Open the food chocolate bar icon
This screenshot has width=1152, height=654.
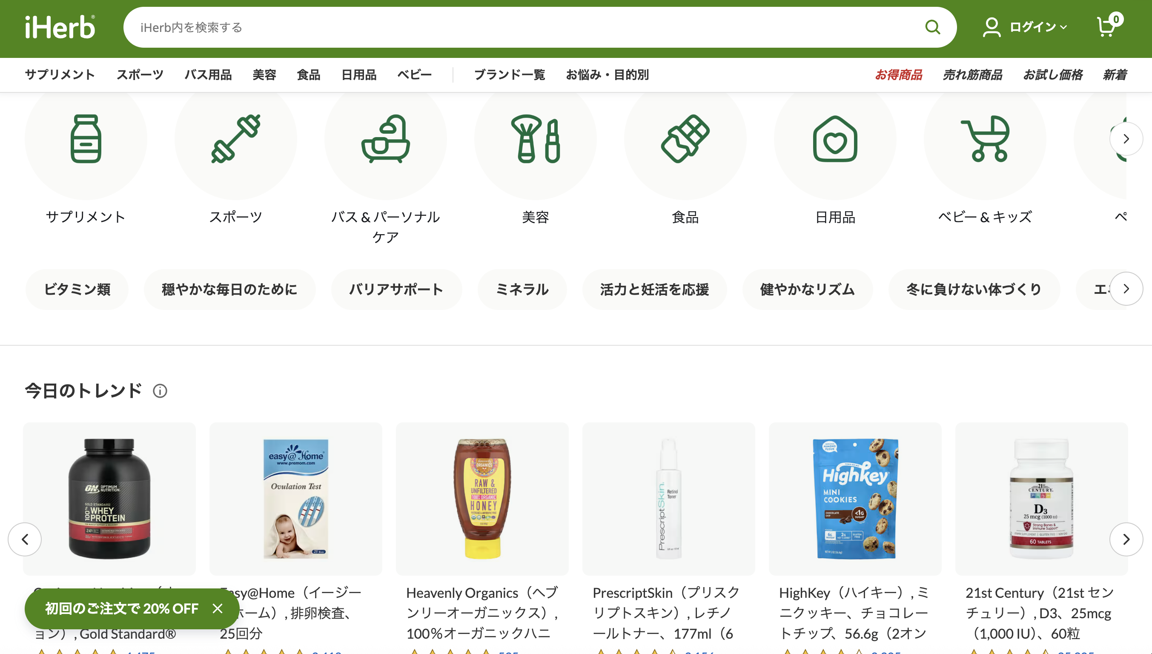coord(685,138)
